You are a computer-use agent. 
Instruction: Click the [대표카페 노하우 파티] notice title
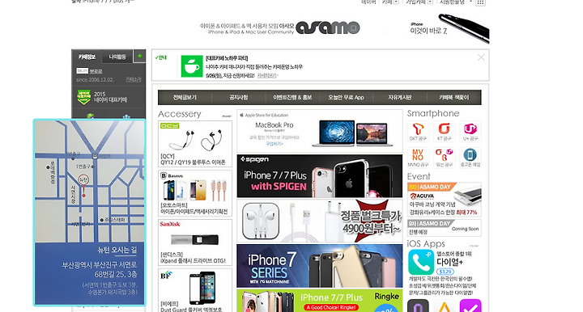point(227,58)
